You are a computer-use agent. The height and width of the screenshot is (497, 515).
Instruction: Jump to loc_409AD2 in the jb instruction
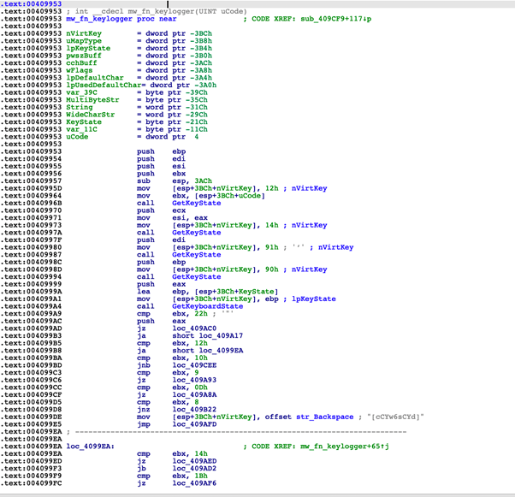click(194, 468)
